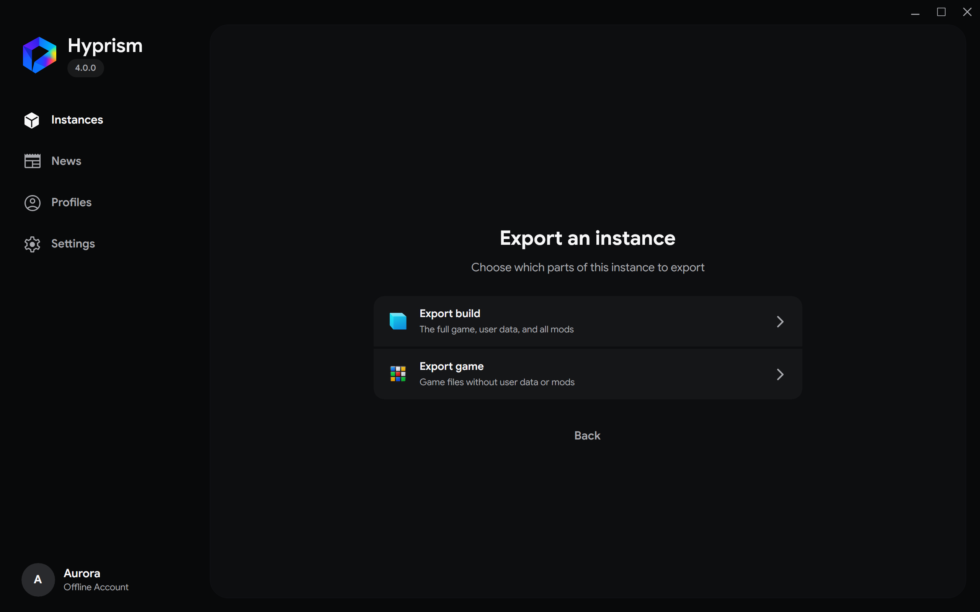This screenshot has height=612, width=980.
Task: Click the Instances cube icon
Action: coord(32,120)
